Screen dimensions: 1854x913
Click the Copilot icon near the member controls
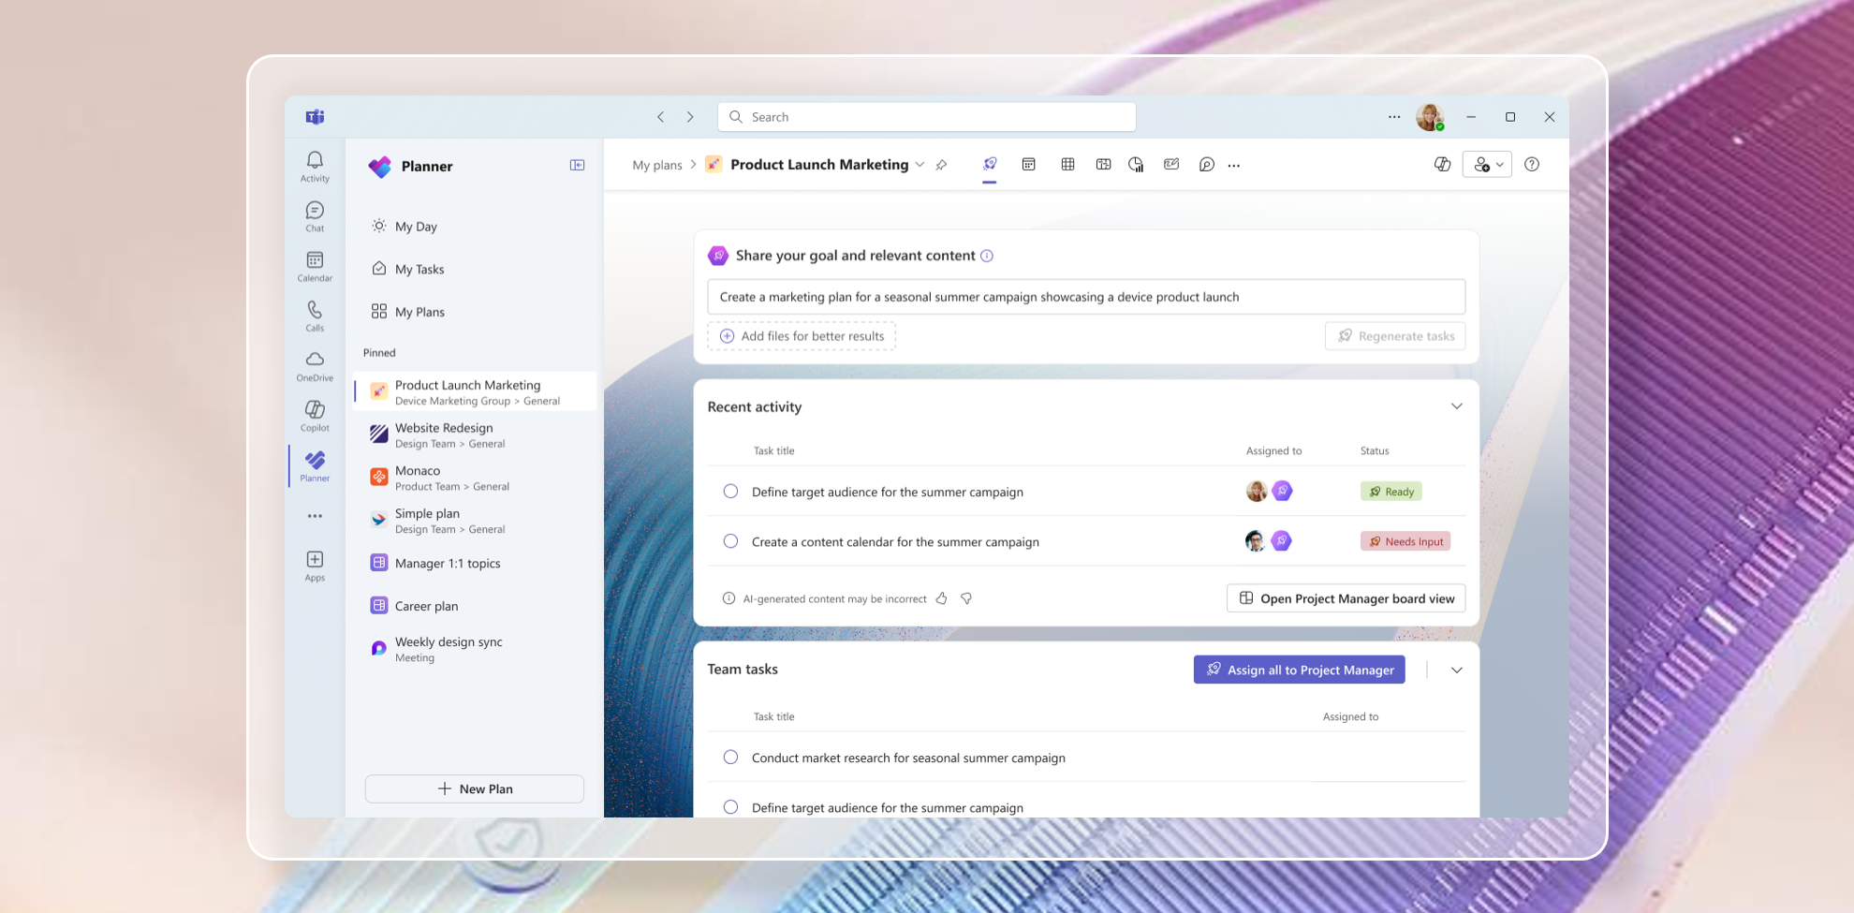[1442, 164]
